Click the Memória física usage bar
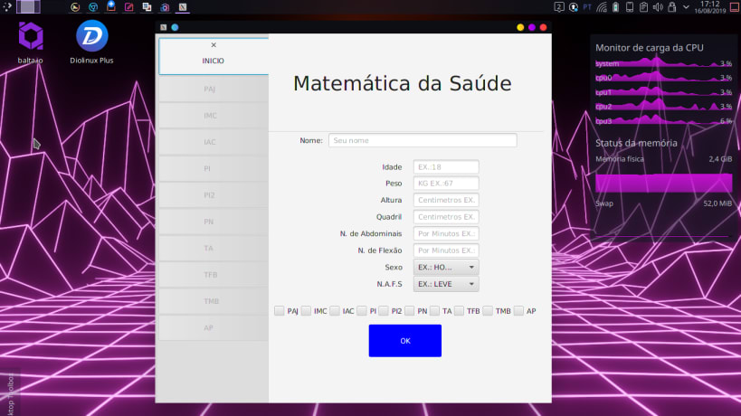The height and width of the screenshot is (416, 741). pyautogui.click(x=663, y=183)
